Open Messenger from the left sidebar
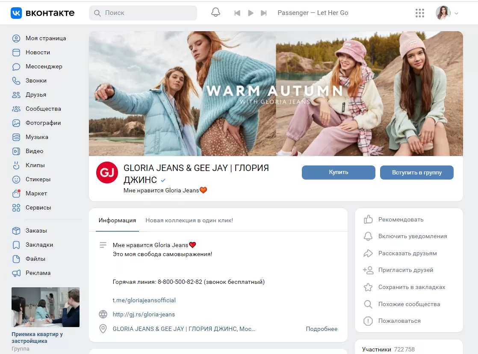478x354 pixels. (x=44, y=66)
